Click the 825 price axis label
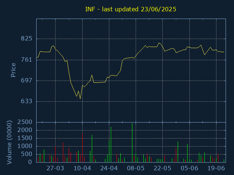234x175 pixels. (27, 39)
